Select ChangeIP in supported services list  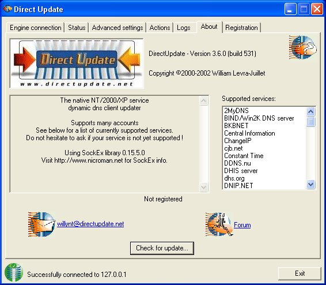tap(238, 141)
